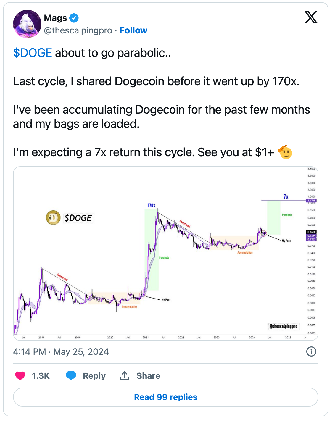
Task: Click the Share text label
Action: 148,376
